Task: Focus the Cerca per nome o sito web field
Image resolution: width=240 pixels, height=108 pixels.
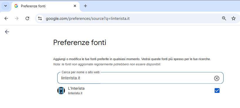Action: click(140, 78)
